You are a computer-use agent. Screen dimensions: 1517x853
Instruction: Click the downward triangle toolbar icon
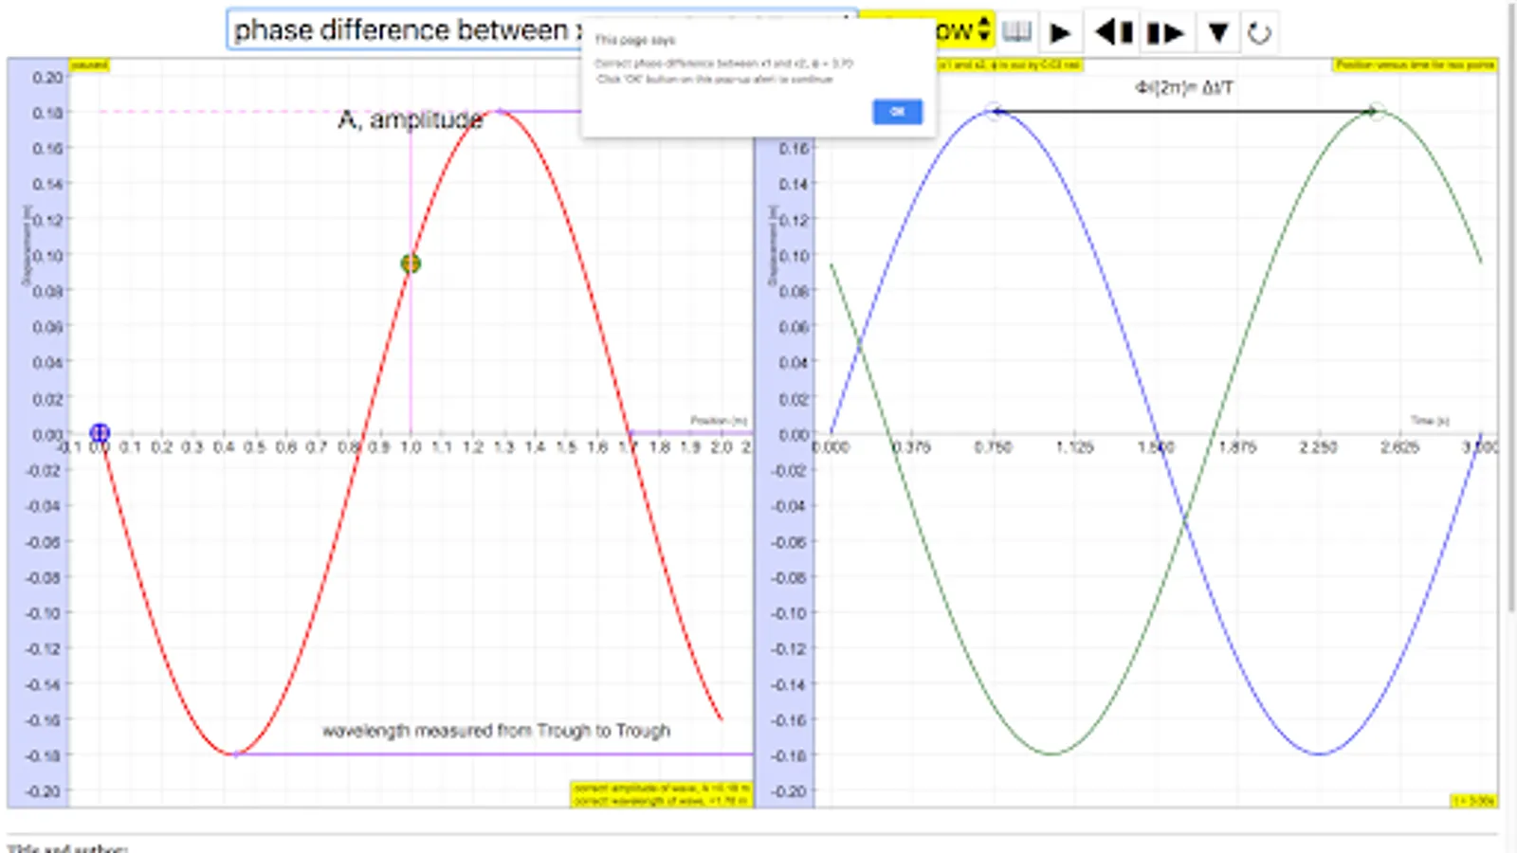pyautogui.click(x=1218, y=33)
